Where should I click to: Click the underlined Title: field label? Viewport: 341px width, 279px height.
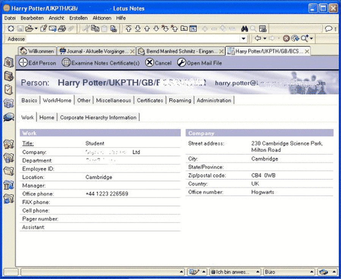pyautogui.click(x=28, y=143)
